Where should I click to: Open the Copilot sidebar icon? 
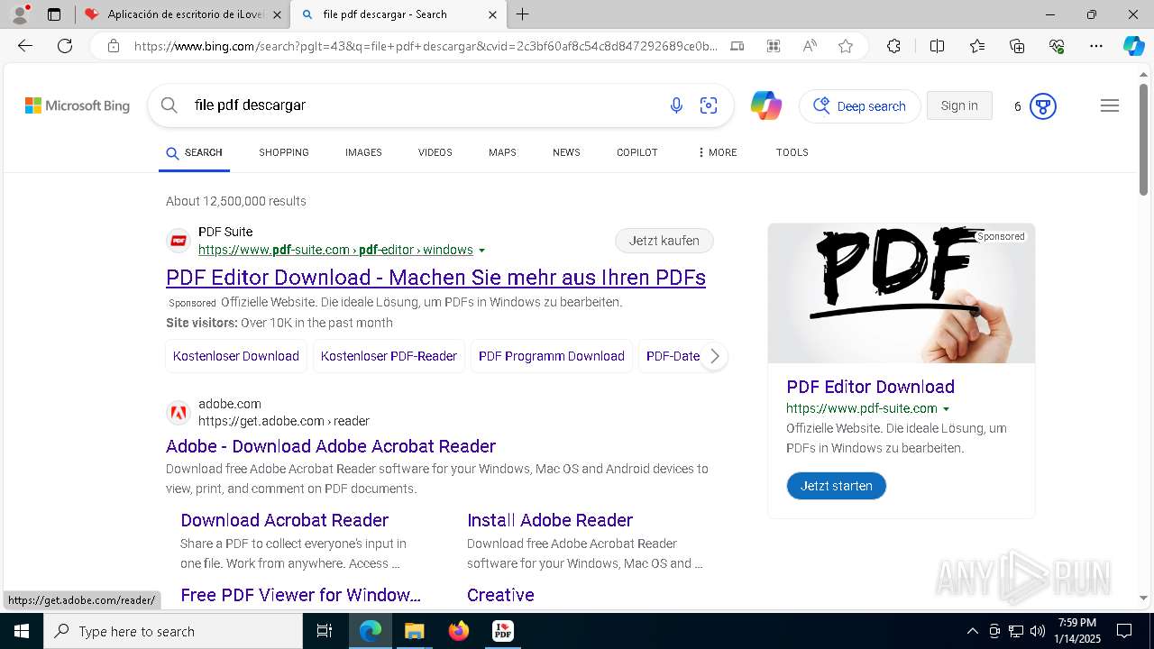[1133, 46]
